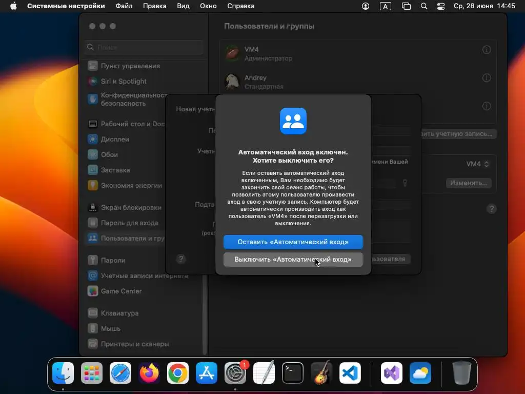Select Пункт управления in sidebar
The image size is (525, 394).
pyautogui.click(x=144, y=66)
